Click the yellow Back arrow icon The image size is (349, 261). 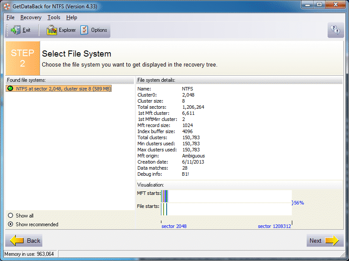tap(17, 241)
